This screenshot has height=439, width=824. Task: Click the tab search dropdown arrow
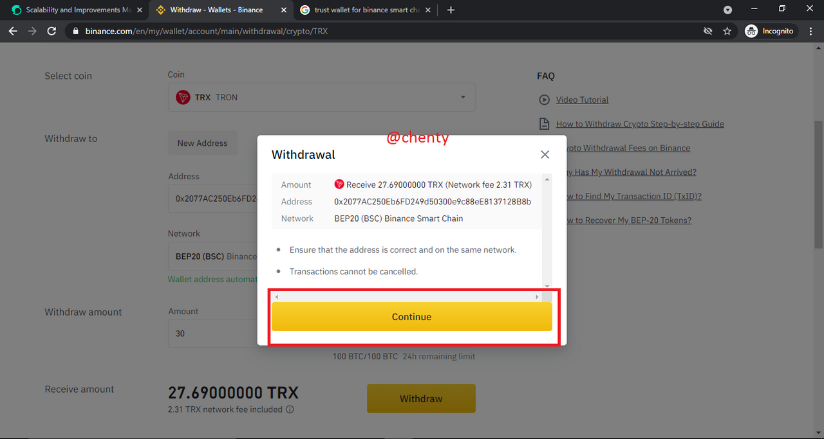pos(727,10)
